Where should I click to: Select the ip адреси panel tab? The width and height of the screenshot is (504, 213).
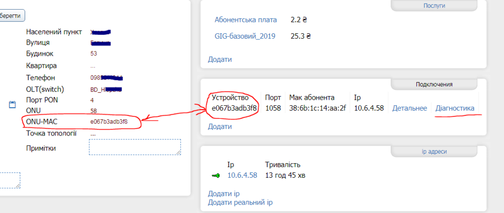pyautogui.click(x=434, y=151)
